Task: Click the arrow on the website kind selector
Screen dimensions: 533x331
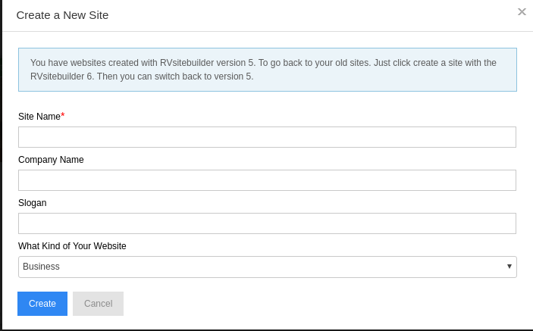Action: click(x=509, y=267)
